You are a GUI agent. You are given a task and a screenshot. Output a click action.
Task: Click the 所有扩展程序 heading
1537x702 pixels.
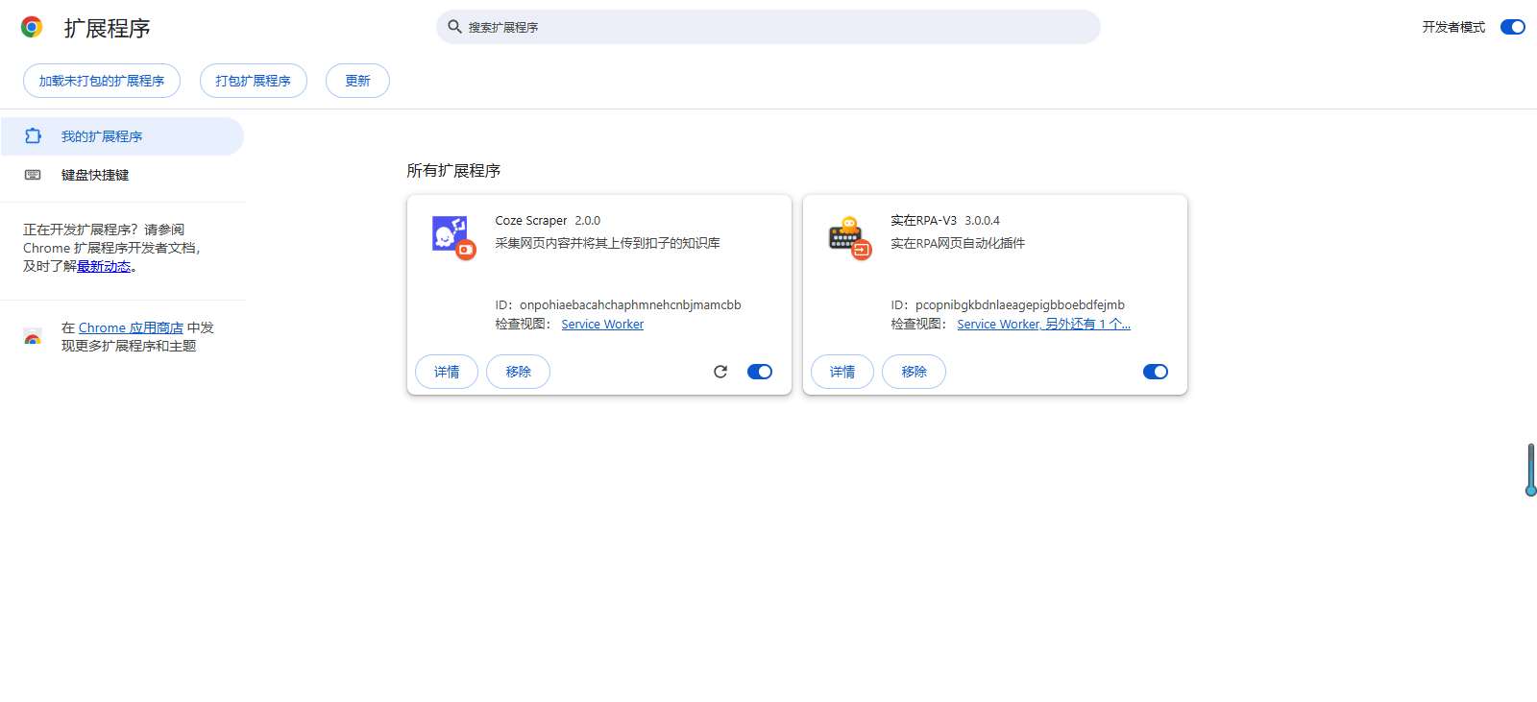[x=453, y=170]
